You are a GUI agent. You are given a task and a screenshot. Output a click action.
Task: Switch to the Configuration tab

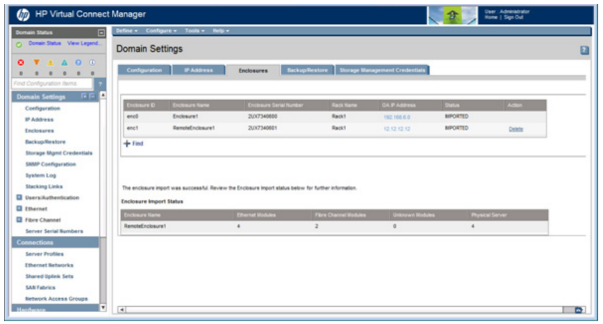(144, 70)
